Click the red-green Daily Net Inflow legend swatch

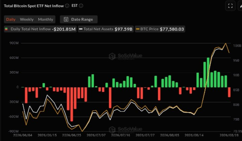click(6, 29)
